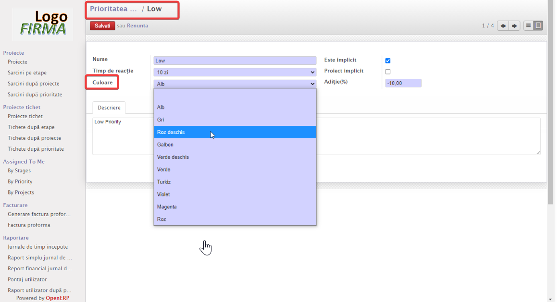559x302 pixels.
Task: Click the Nume input field
Action: point(235,61)
